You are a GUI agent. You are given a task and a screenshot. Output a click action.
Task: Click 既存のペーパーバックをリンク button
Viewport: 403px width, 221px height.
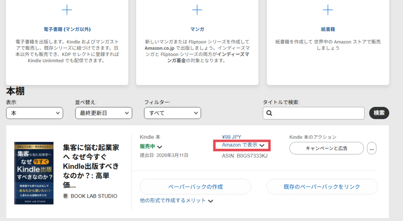coord(322,186)
